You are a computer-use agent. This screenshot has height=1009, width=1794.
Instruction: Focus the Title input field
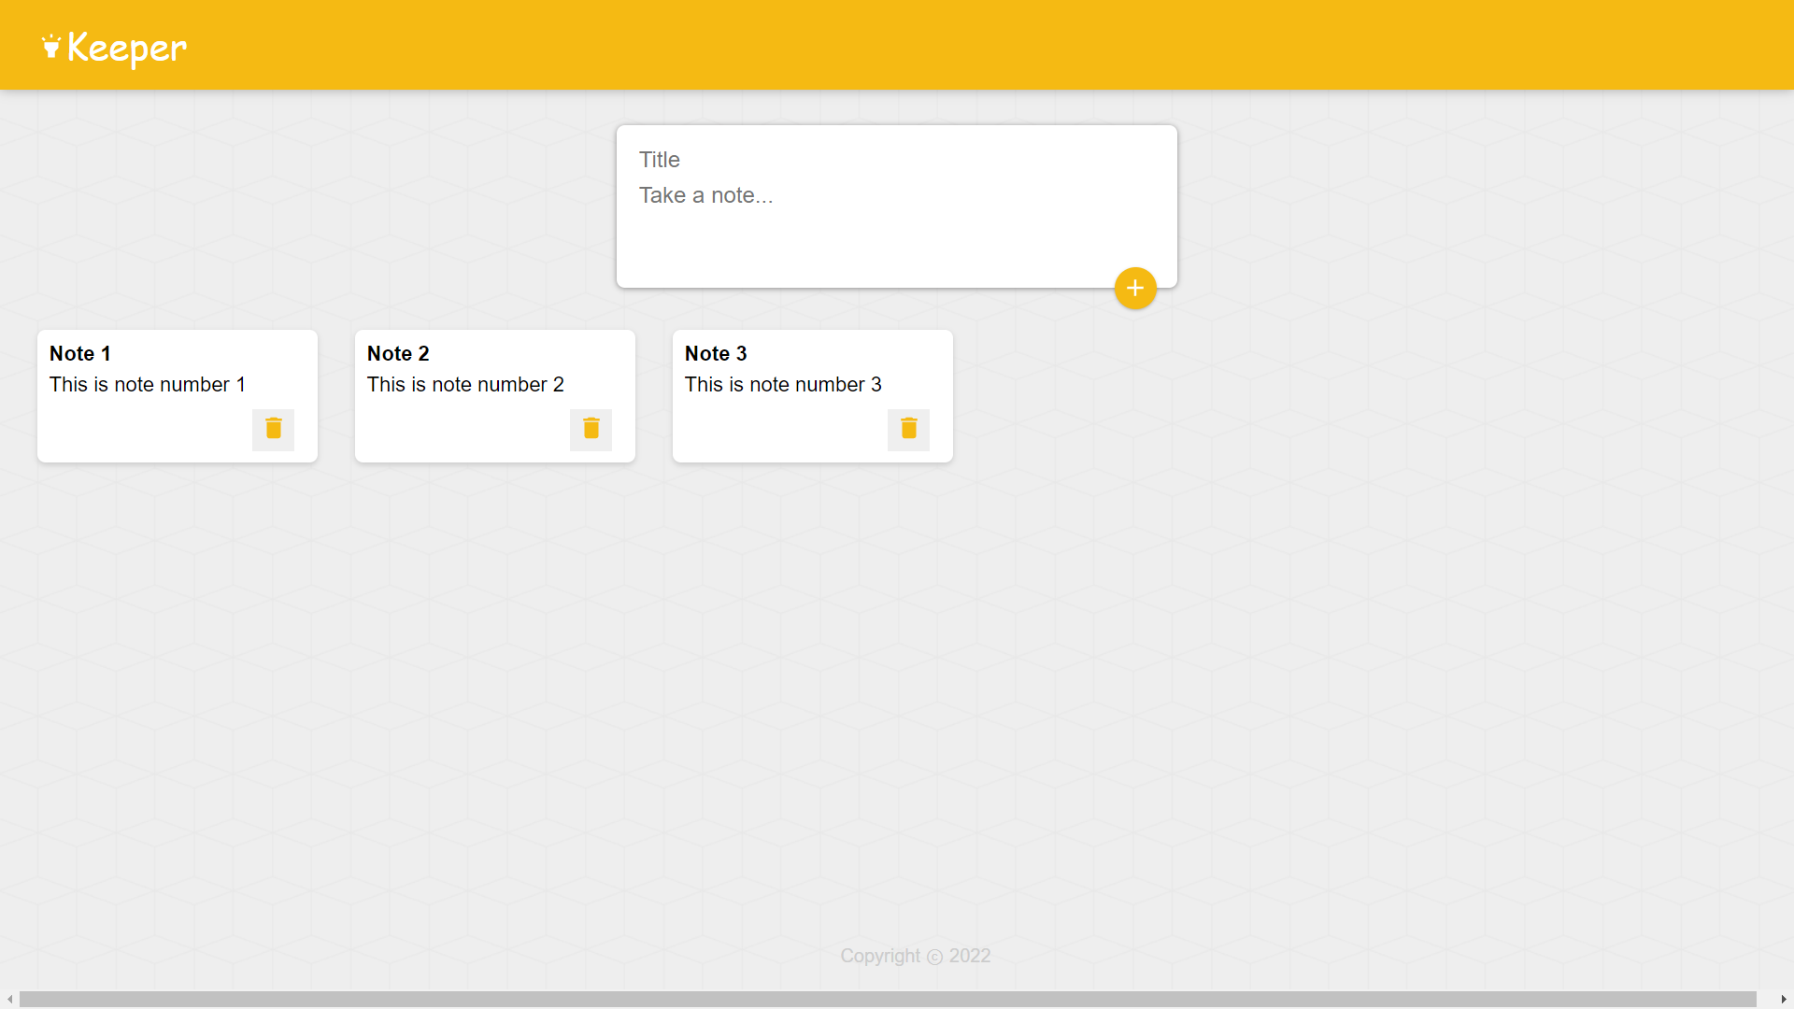897,160
